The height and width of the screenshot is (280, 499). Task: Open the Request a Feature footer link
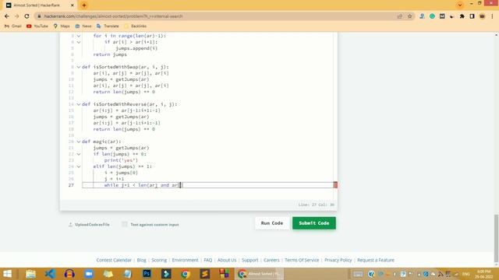[376, 260]
